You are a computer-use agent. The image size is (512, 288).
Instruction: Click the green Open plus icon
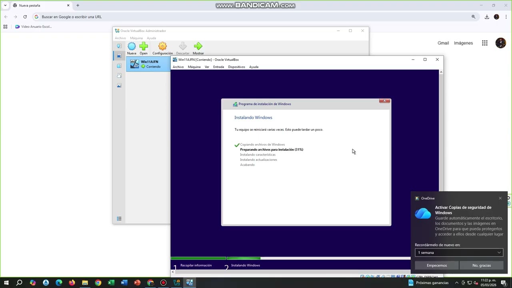click(144, 46)
